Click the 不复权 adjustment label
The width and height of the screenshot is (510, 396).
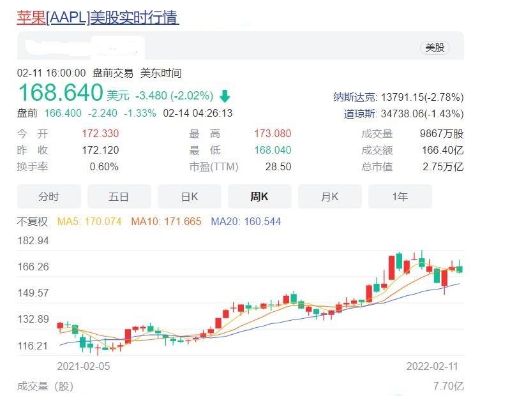[32, 221]
